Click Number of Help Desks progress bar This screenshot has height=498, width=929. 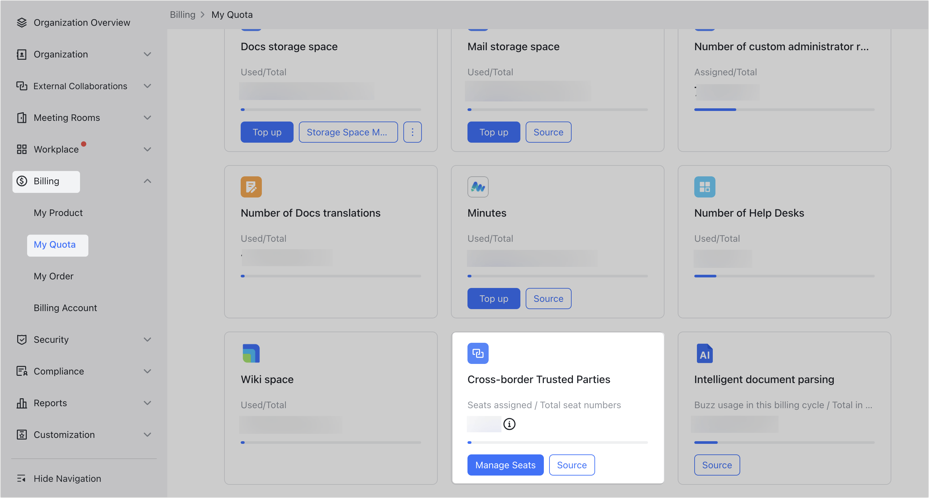(x=784, y=276)
